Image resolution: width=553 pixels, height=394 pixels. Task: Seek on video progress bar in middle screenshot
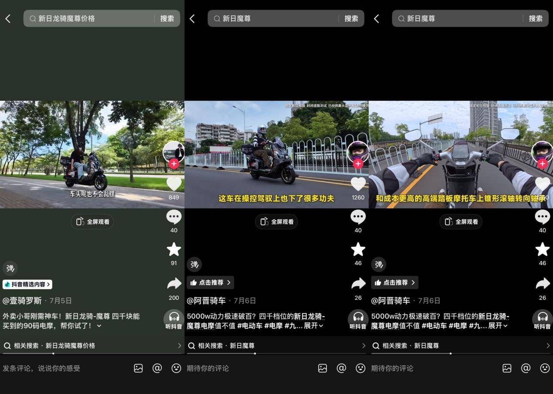click(x=276, y=353)
